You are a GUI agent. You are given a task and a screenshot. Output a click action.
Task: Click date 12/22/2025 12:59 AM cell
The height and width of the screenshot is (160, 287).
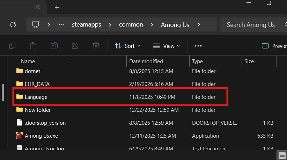tap(154, 110)
